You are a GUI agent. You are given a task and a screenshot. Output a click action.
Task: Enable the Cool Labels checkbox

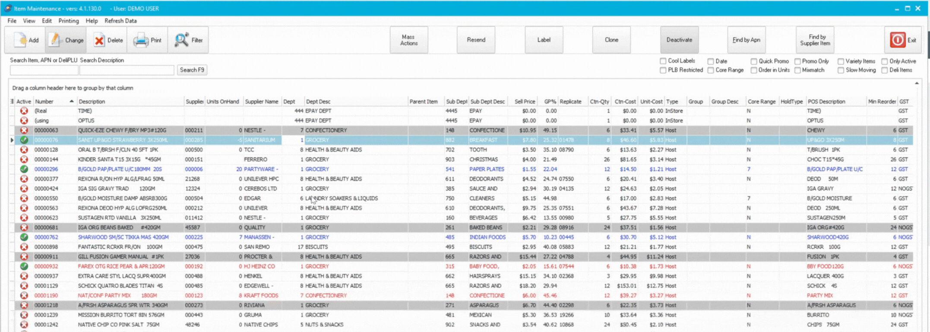663,61
